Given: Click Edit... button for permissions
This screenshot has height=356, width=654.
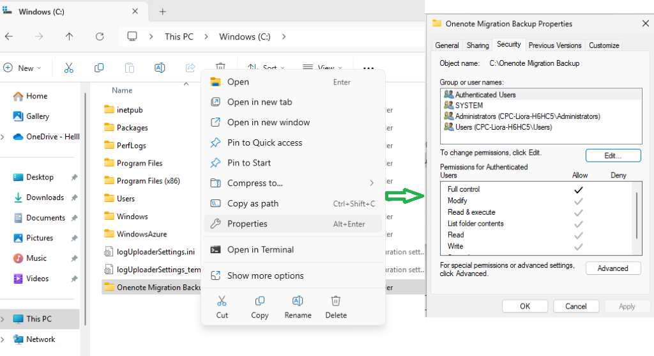Looking at the screenshot, I should pyautogui.click(x=613, y=156).
